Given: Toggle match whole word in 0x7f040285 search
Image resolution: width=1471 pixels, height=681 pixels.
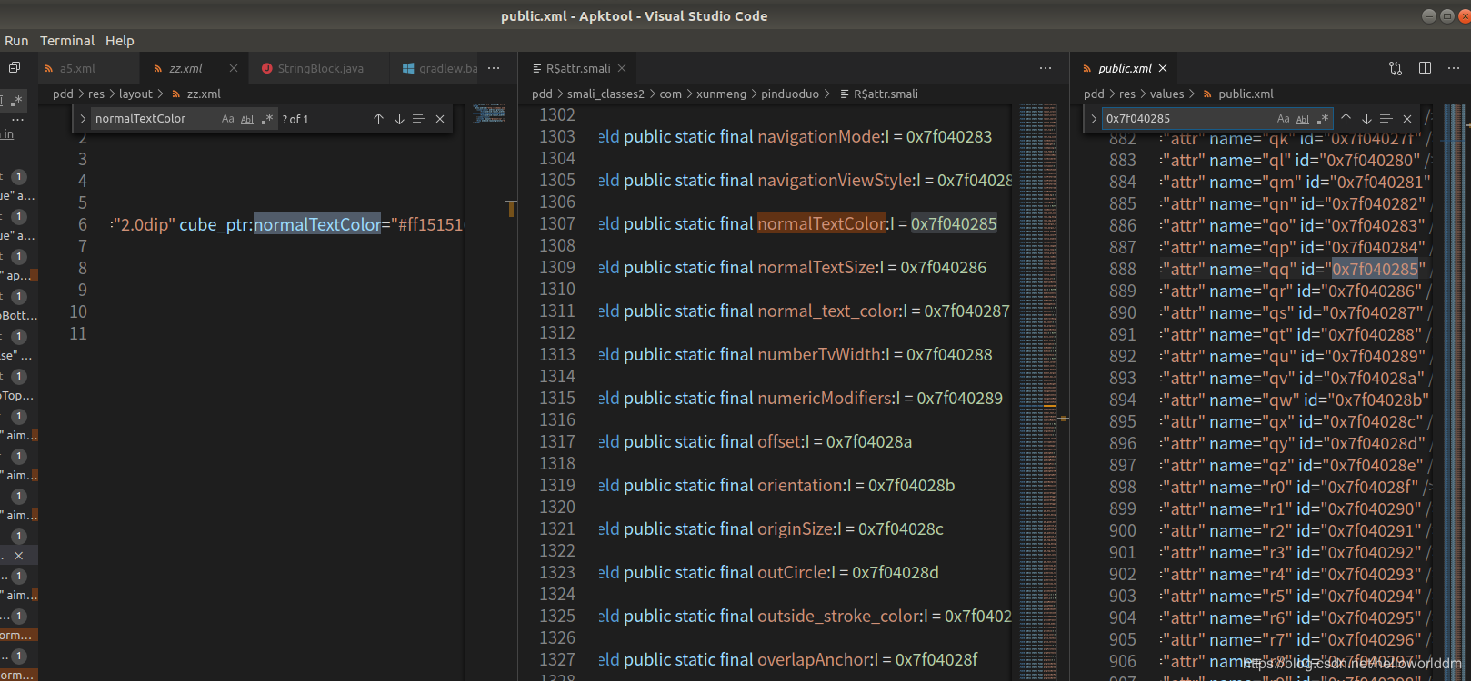Looking at the screenshot, I should (x=1303, y=119).
